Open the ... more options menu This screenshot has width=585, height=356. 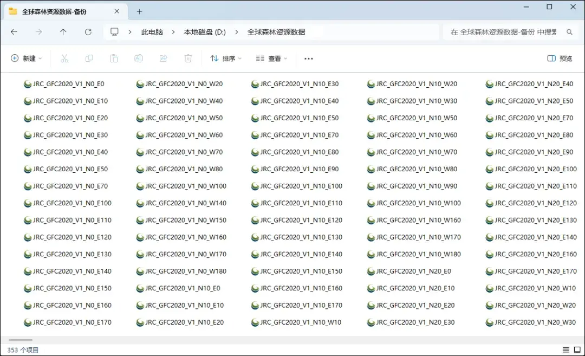[308, 58]
